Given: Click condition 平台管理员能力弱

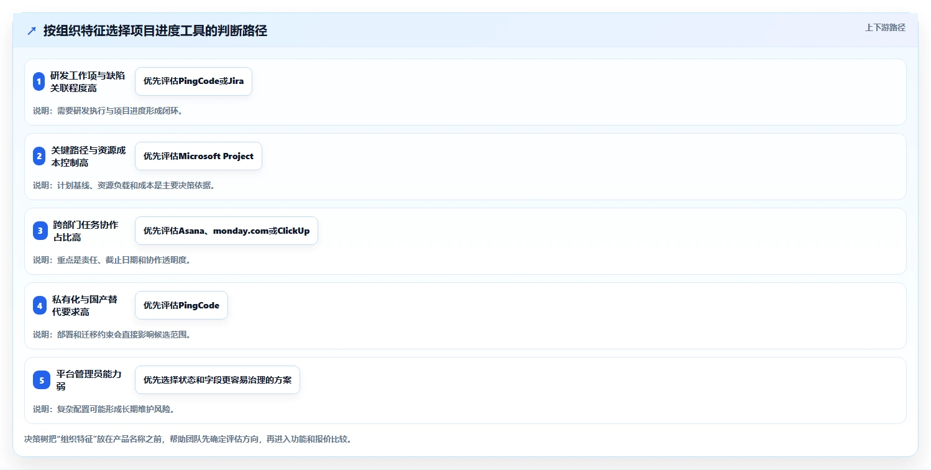Looking at the screenshot, I should (x=89, y=380).
